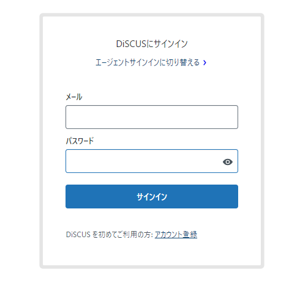
Task: Click the DiSCUSにサインイン heading
Action: [x=152, y=43]
